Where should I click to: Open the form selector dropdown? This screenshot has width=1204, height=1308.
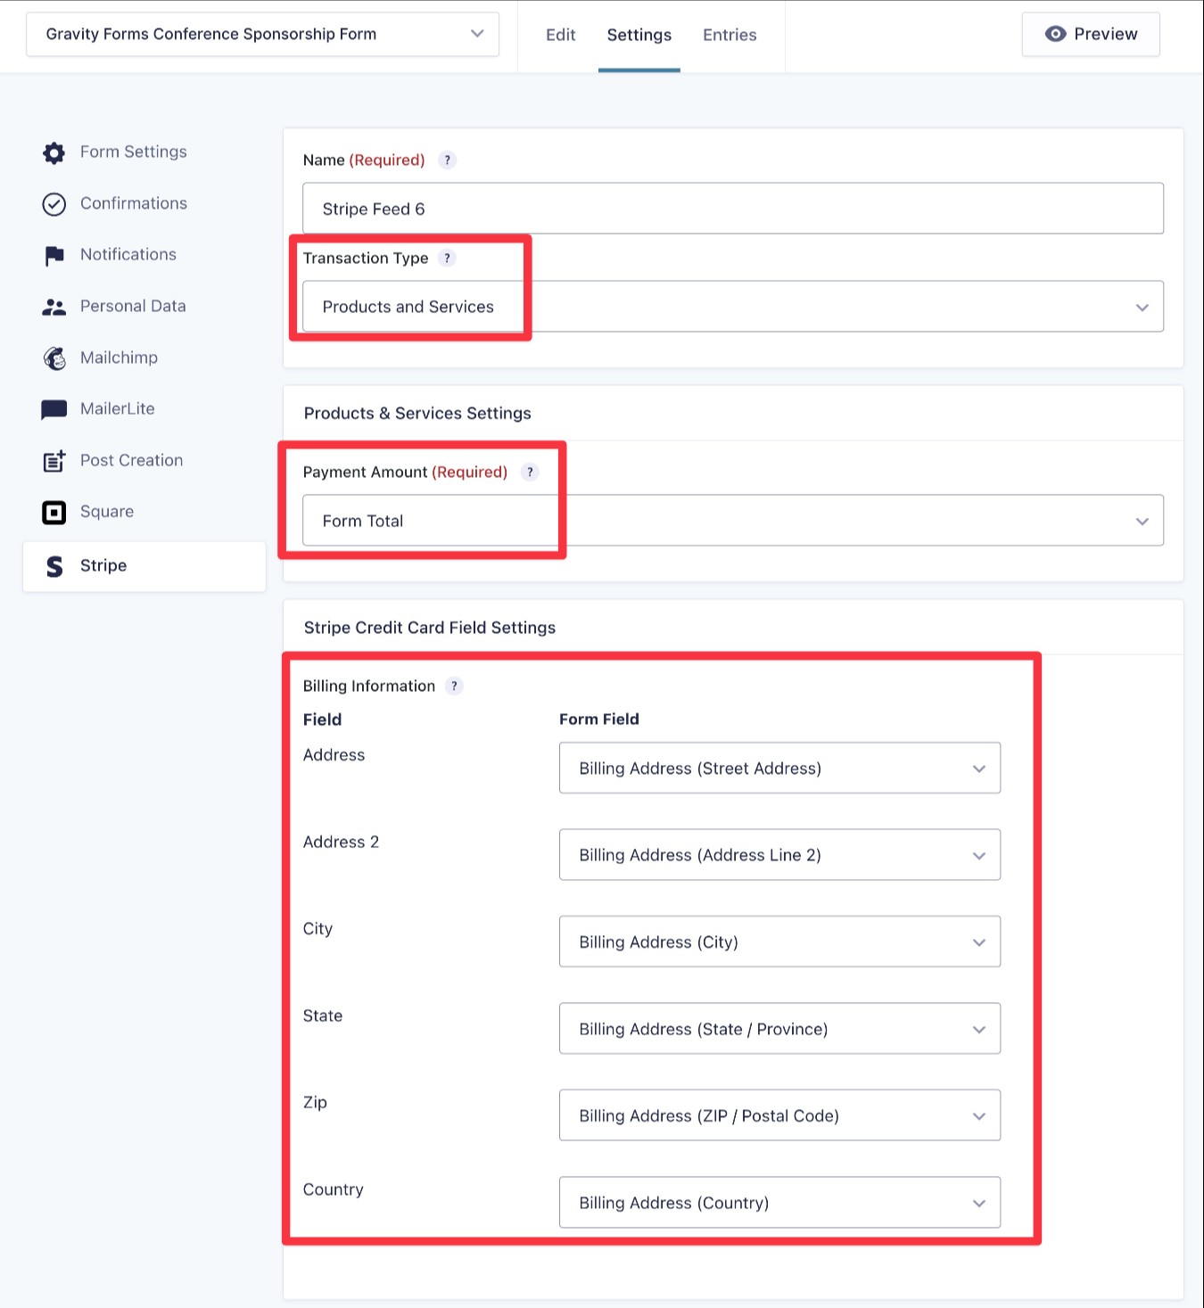point(477,33)
